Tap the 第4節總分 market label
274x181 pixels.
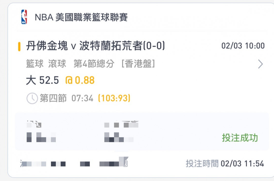click(x=94, y=64)
